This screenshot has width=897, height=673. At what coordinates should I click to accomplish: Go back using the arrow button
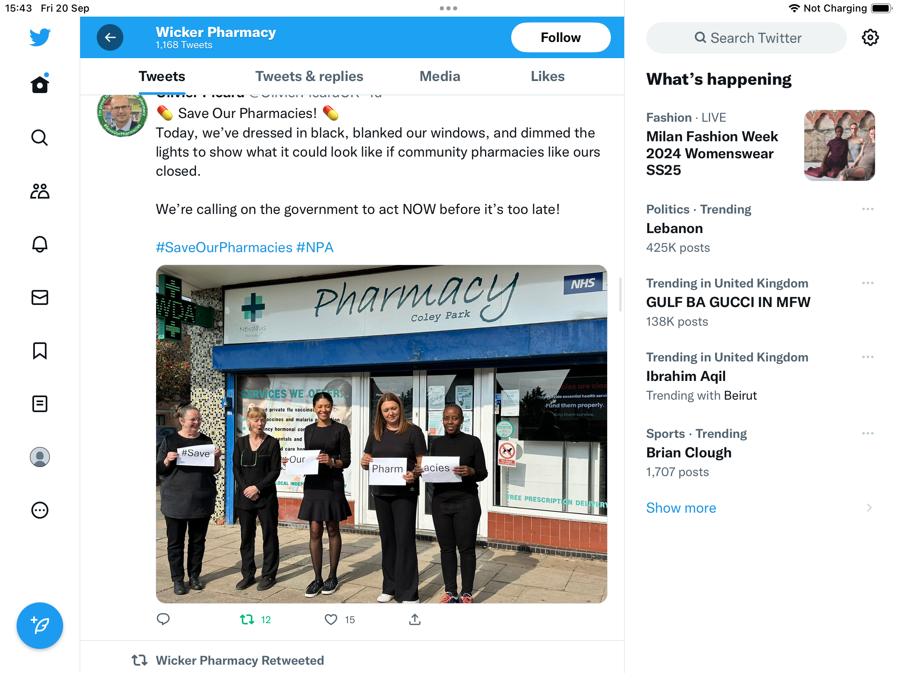[x=110, y=37]
